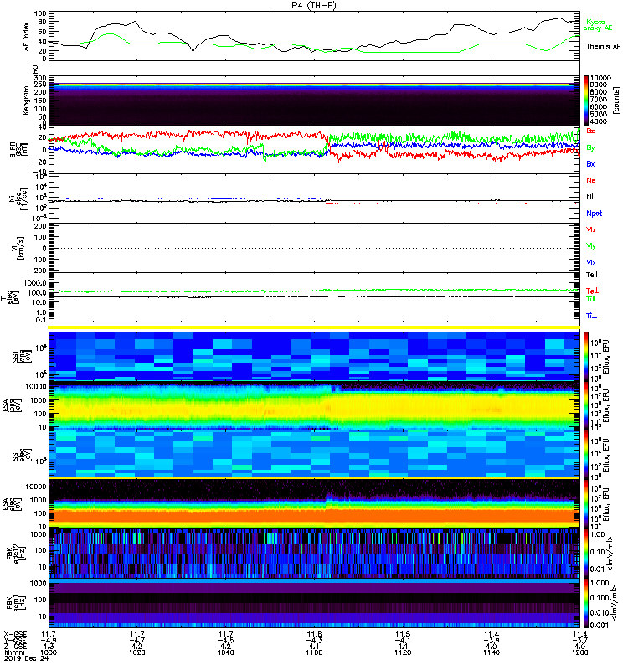Click the date 2019 Dec 24
The image size is (628, 670).
tap(27, 658)
